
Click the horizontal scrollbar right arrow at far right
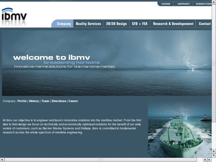click(x=209, y=160)
